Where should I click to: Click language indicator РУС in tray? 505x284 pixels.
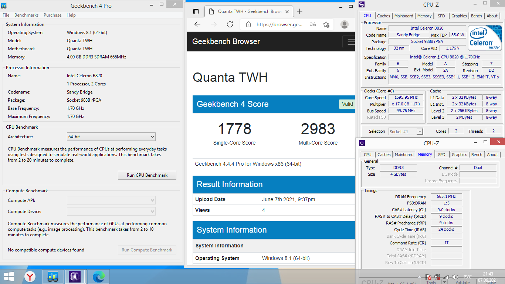pyautogui.click(x=468, y=277)
